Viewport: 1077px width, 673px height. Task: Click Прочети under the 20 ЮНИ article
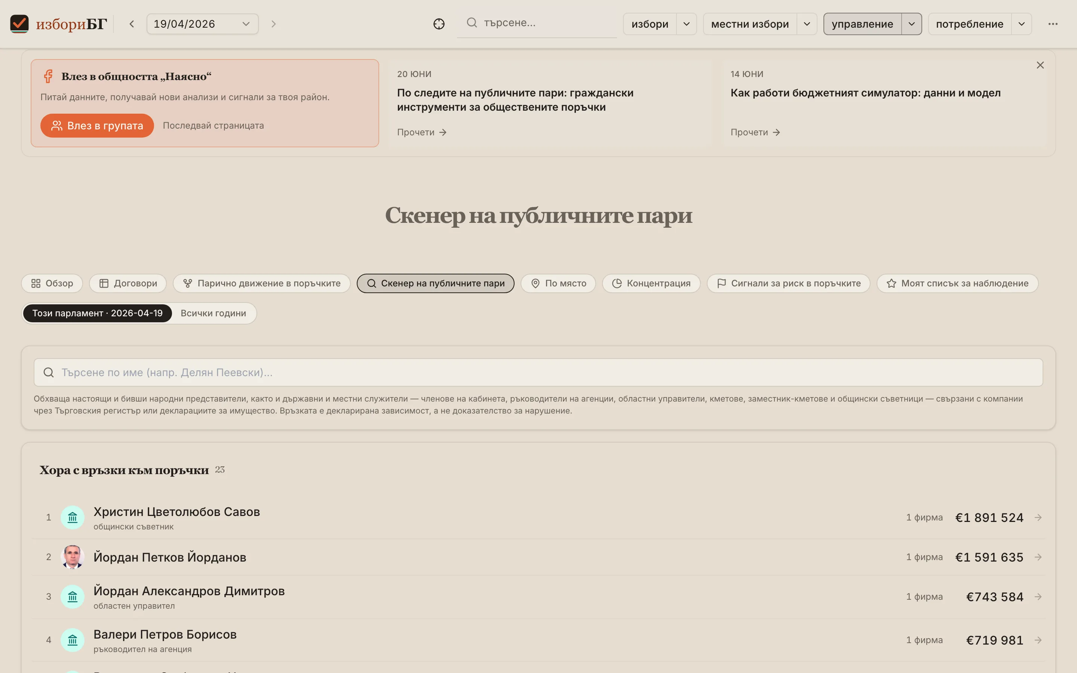click(421, 132)
